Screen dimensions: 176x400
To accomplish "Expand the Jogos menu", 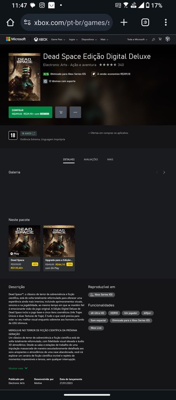I will pos(73,40).
